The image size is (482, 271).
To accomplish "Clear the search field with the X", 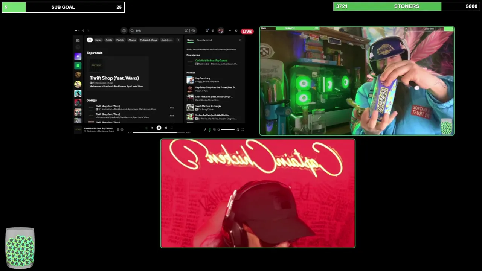I will pos(186,31).
